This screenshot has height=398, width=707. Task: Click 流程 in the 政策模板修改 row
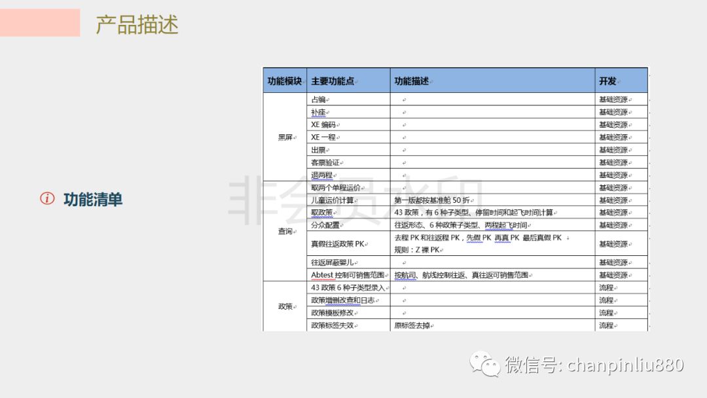click(606, 313)
